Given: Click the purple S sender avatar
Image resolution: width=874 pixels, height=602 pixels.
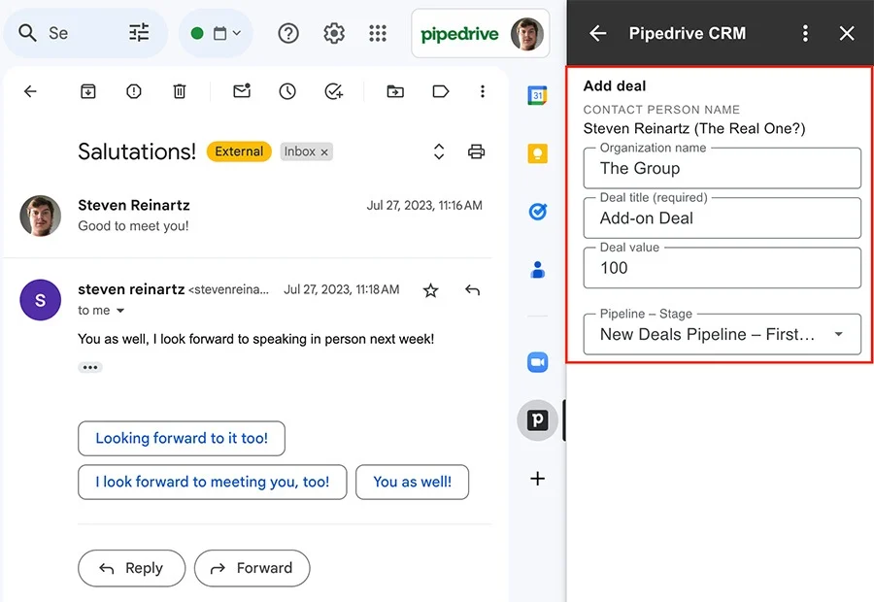Looking at the screenshot, I should pos(40,300).
